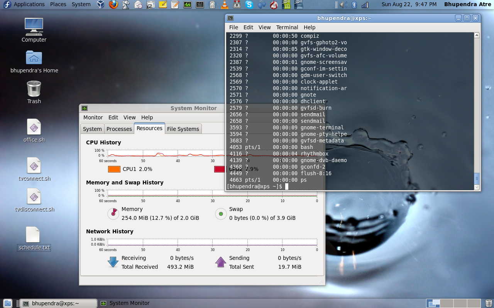
Task: Open the System menu in top panel
Action: click(81, 5)
